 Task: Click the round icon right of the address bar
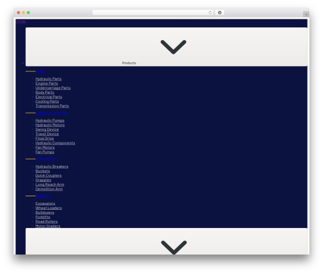pyautogui.click(x=220, y=12)
